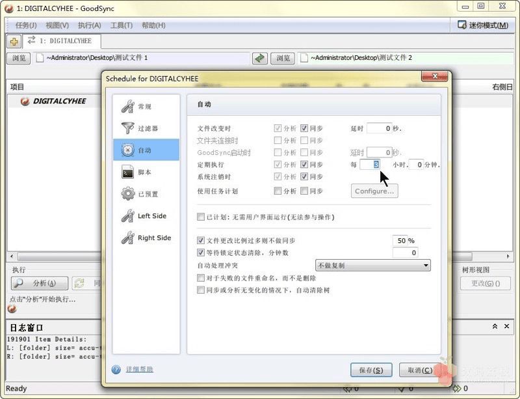Enable 使用任务计划 分析 checkbox
The height and width of the screenshot is (399, 520).
point(278,191)
